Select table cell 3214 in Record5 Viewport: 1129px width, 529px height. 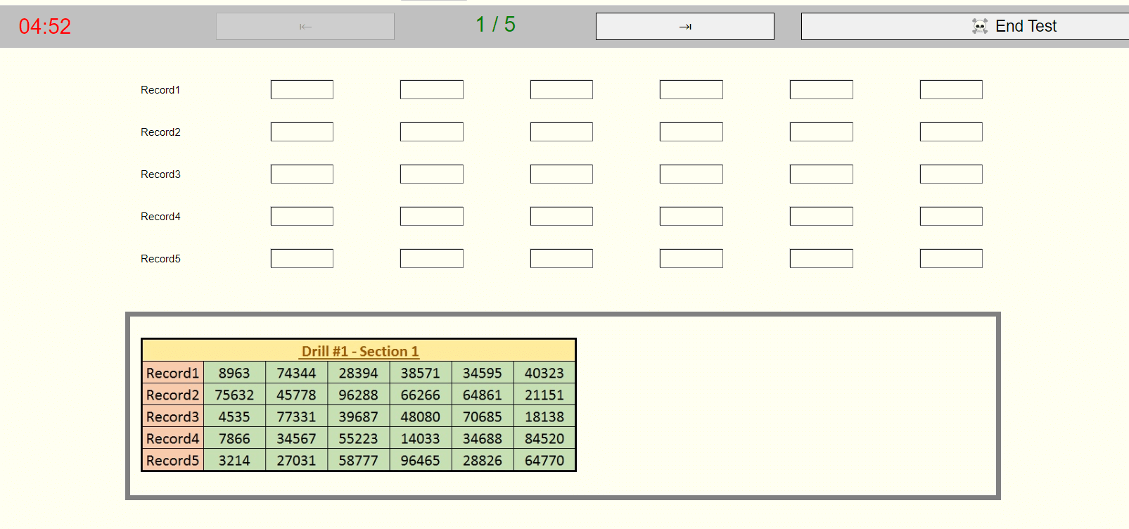[234, 460]
